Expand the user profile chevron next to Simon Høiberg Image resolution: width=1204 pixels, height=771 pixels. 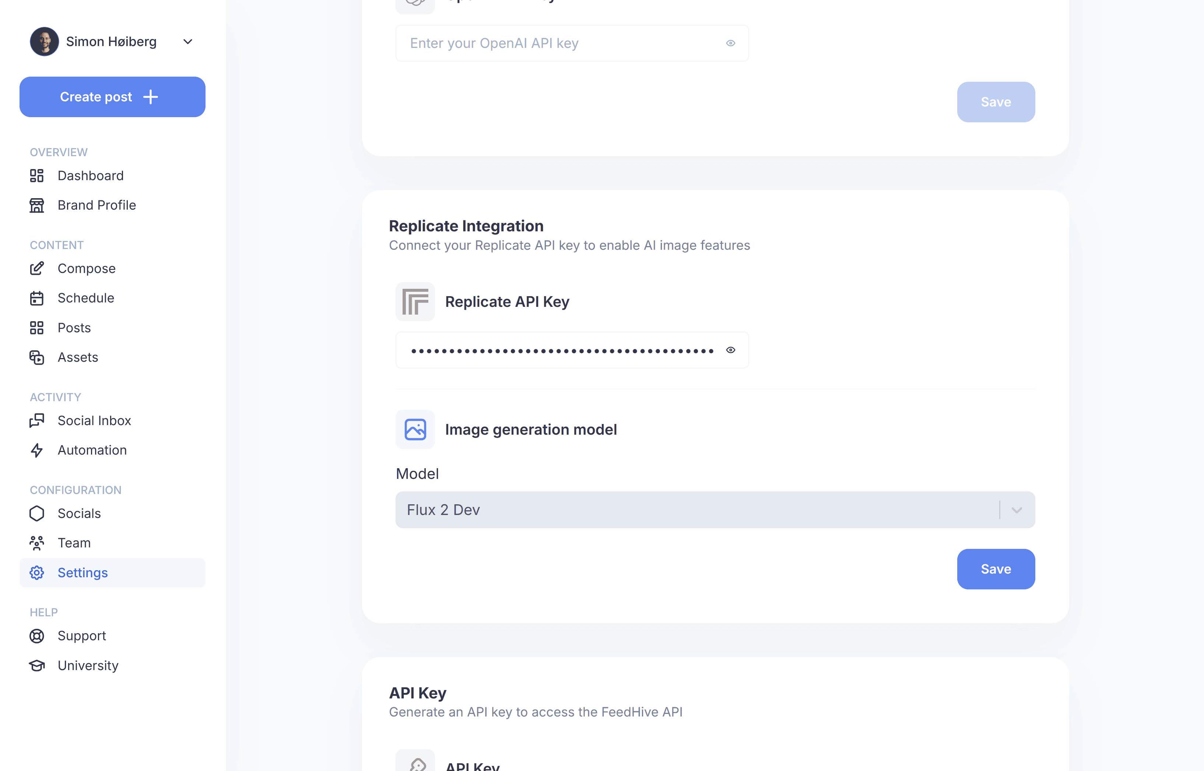tap(188, 42)
